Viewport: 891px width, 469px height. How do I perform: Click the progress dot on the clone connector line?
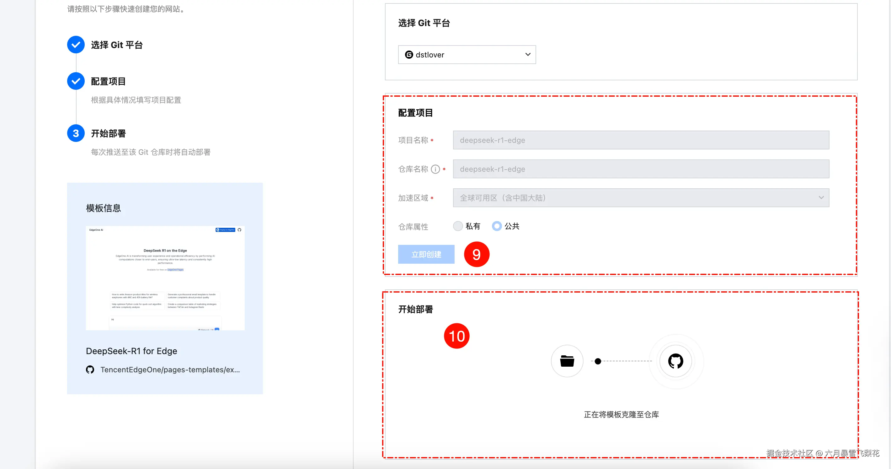pos(598,361)
